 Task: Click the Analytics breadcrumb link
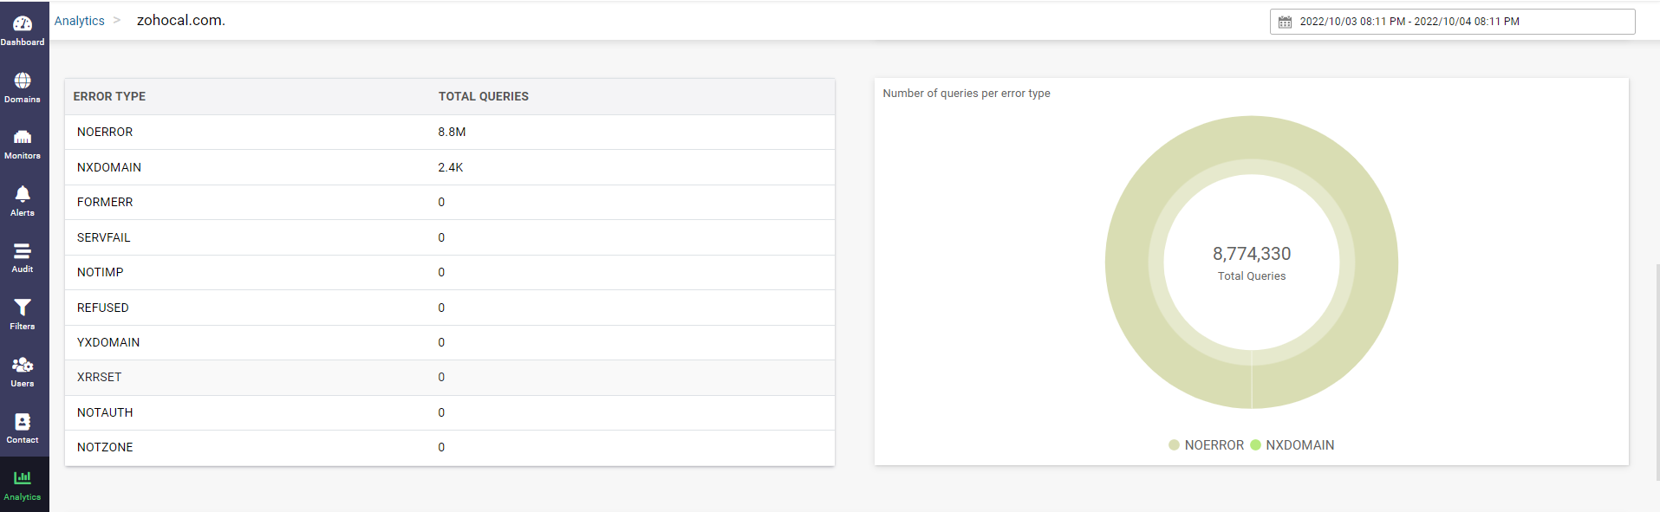click(79, 21)
